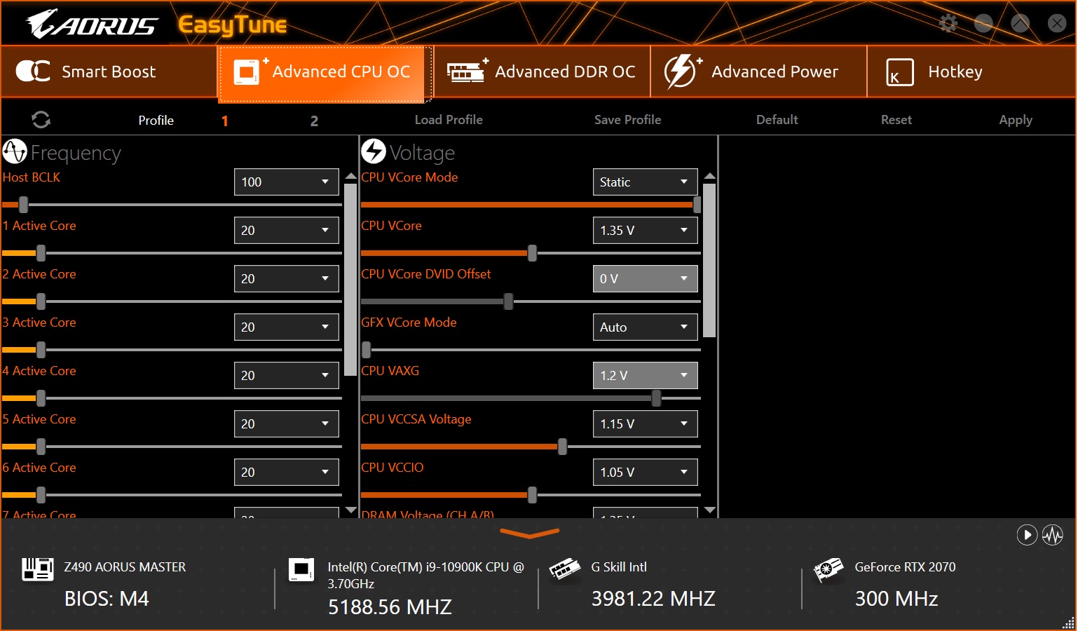Open the Host BCLK dropdown
Image resolution: width=1078 pixels, height=631 pixels.
pos(286,182)
